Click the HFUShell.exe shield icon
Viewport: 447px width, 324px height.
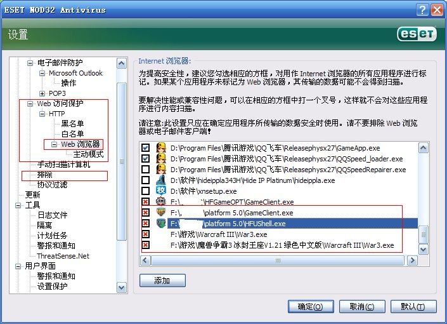click(161, 224)
